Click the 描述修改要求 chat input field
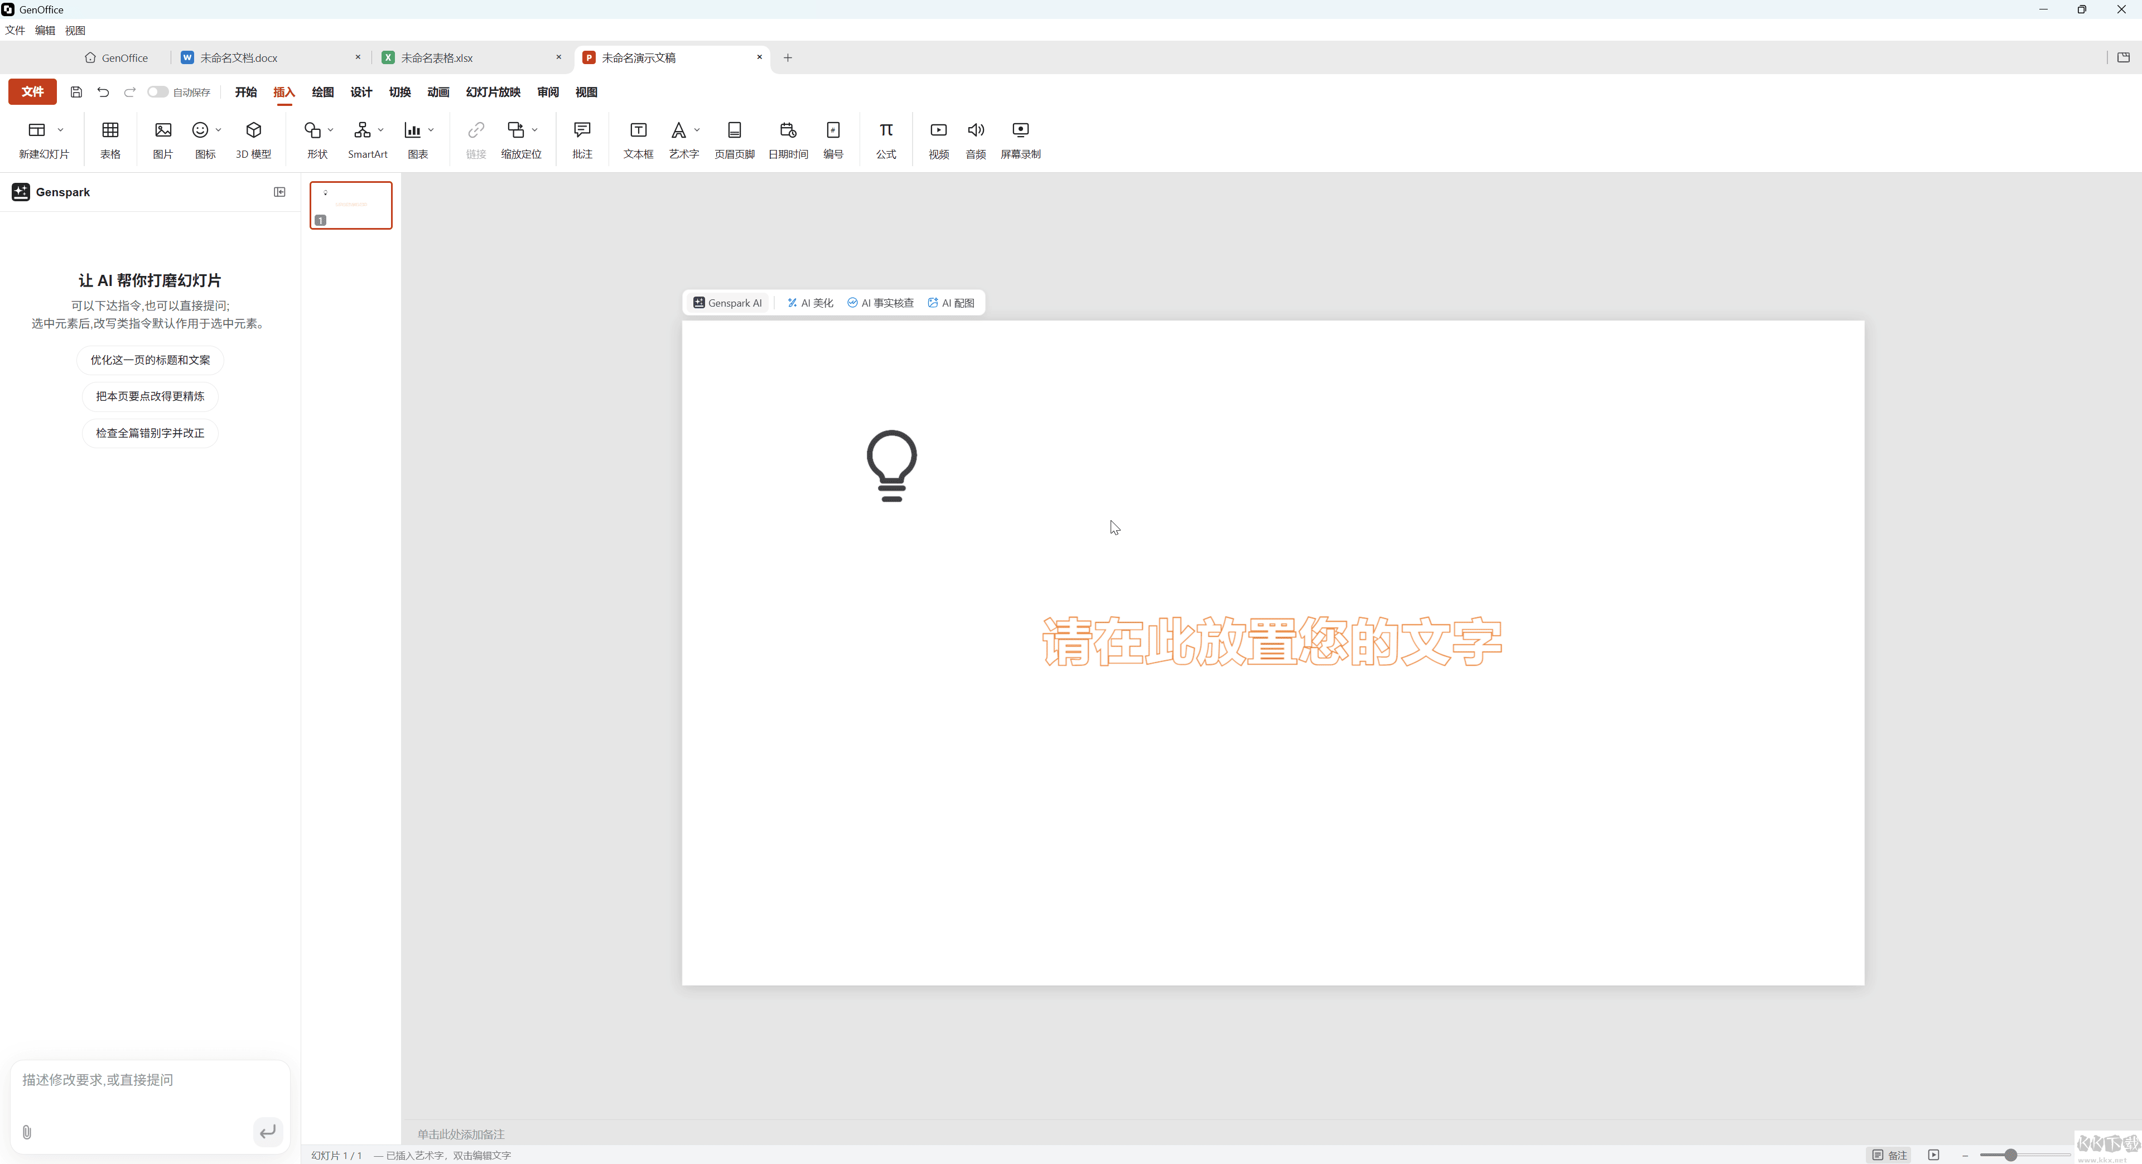The width and height of the screenshot is (2142, 1164). pyautogui.click(x=149, y=1079)
